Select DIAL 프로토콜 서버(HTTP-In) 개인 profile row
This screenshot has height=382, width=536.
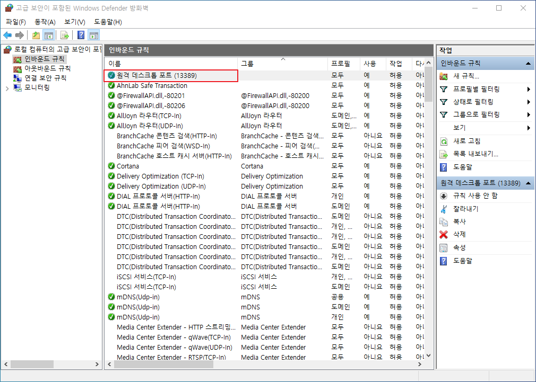click(265, 196)
